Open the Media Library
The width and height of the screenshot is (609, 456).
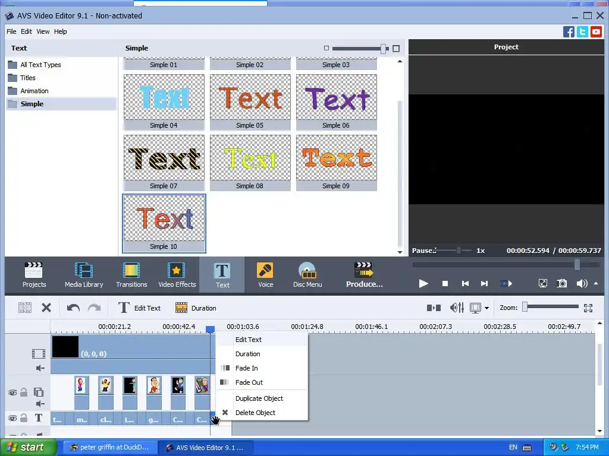[84, 275]
